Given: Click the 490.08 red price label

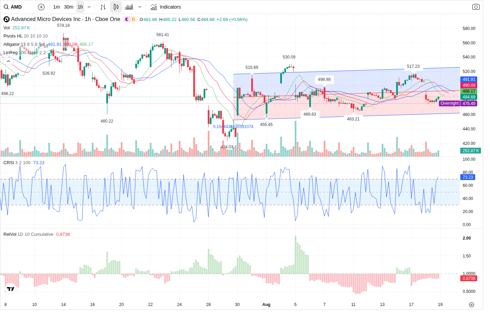Looking at the screenshot, I should point(469,85).
